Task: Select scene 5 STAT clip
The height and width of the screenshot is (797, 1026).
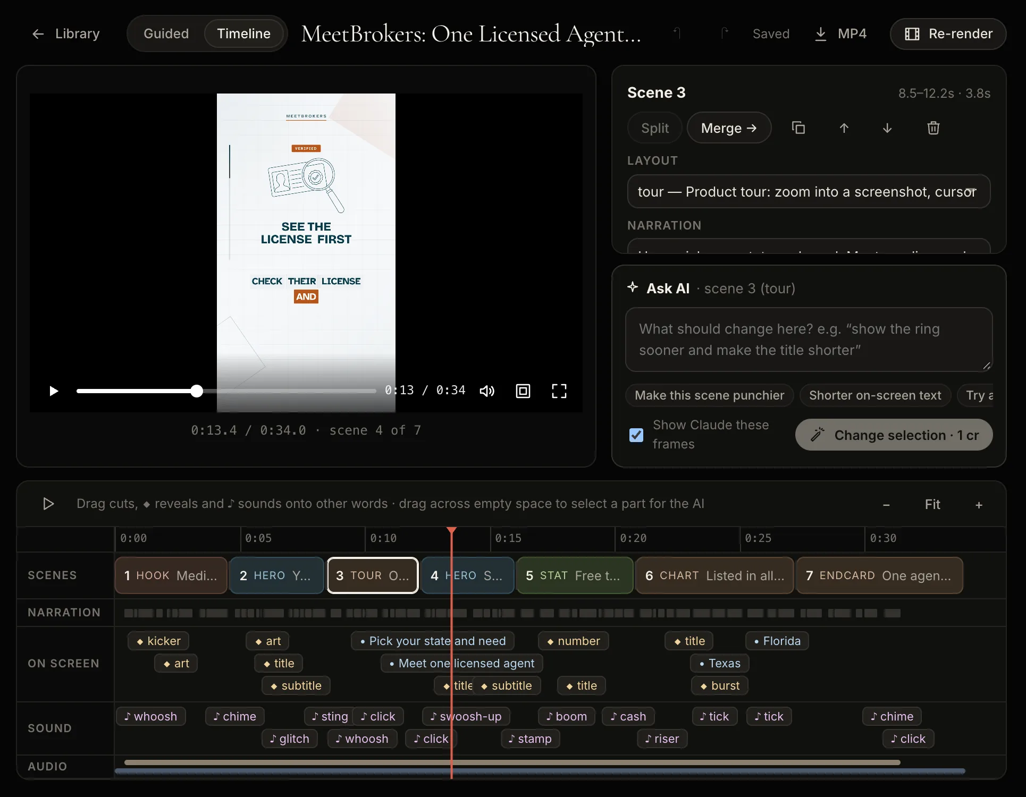Action: click(575, 575)
